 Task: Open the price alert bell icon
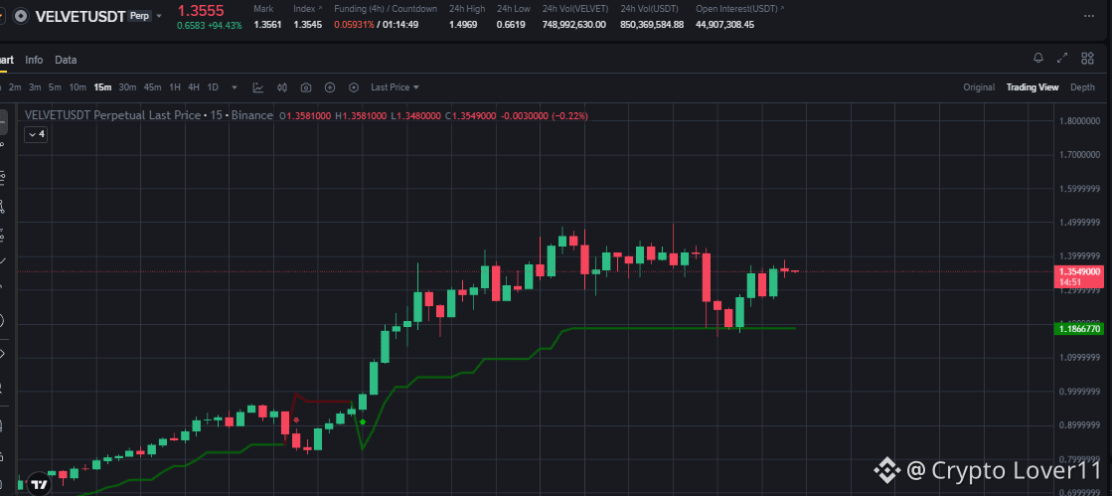pyautogui.click(x=1038, y=59)
